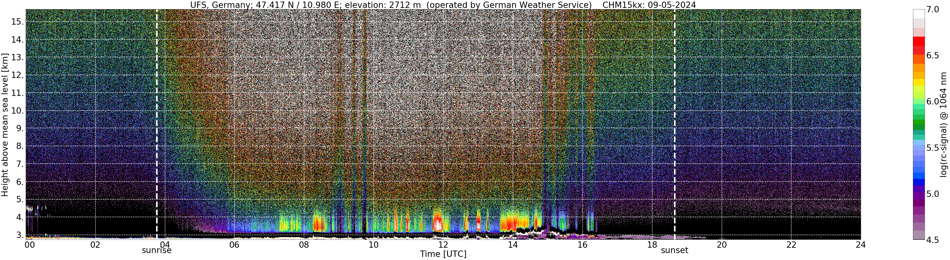Click the '4.' height tick label

(20, 217)
